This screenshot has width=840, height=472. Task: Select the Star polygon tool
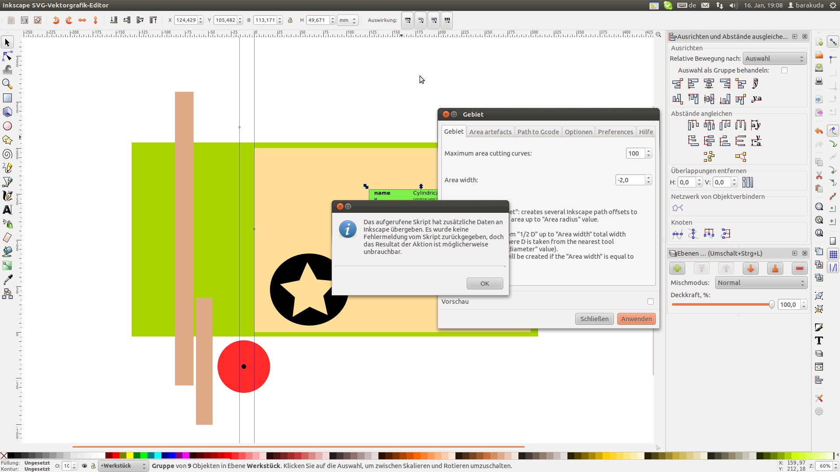(x=7, y=140)
